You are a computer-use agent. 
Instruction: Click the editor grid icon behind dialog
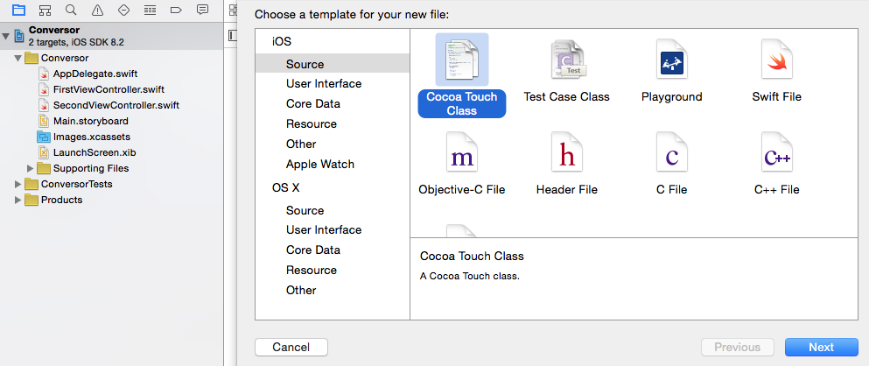click(233, 9)
